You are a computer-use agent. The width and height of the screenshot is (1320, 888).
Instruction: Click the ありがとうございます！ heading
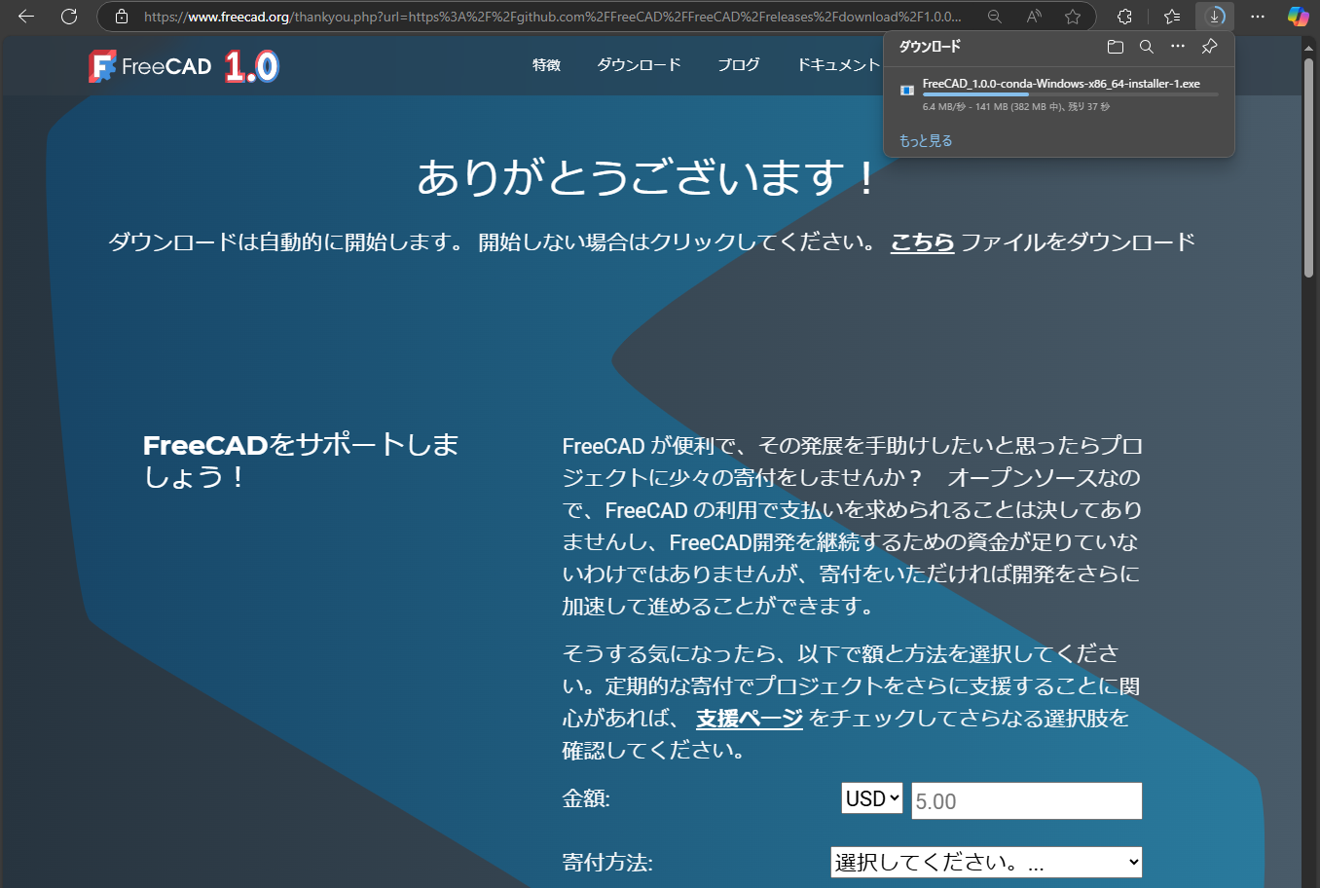tap(647, 176)
